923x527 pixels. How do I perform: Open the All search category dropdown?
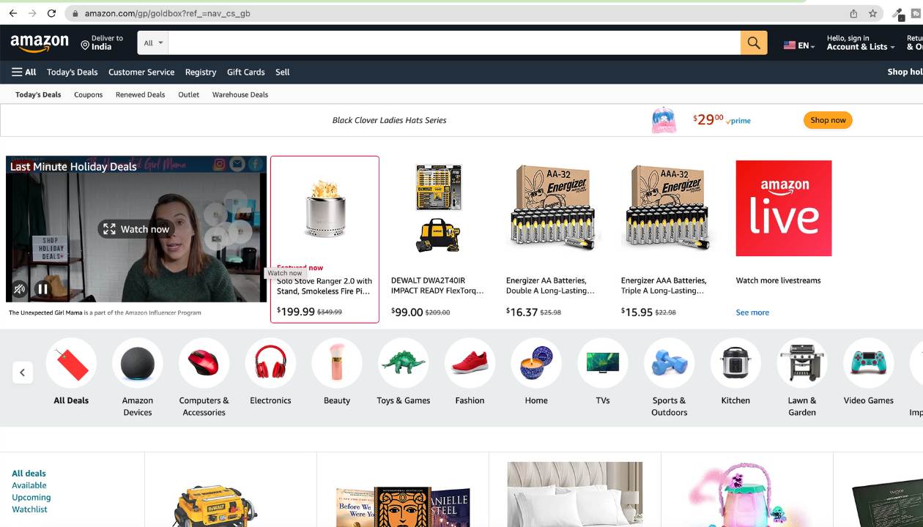153,43
